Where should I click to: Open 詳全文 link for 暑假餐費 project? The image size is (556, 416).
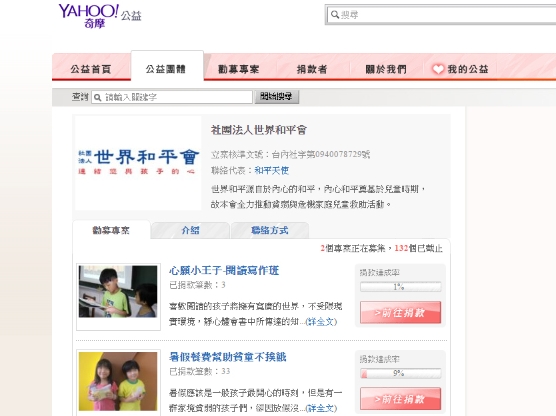pos(321,408)
